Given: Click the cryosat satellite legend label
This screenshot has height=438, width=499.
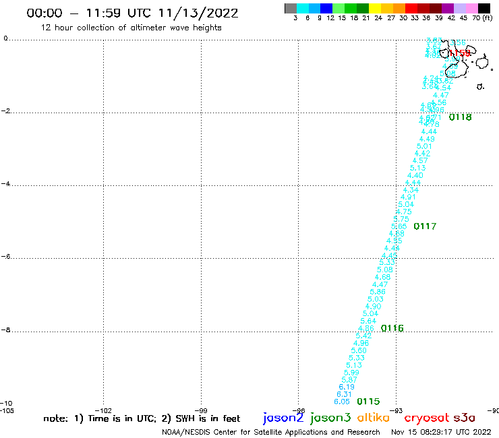Looking at the screenshot, I should (x=427, y=418).
